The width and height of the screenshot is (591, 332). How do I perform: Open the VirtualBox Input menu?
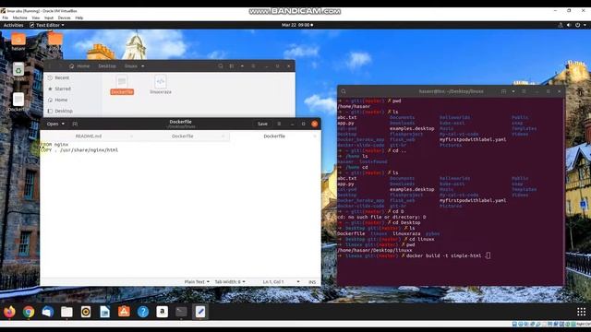click(x=49, y=18)
